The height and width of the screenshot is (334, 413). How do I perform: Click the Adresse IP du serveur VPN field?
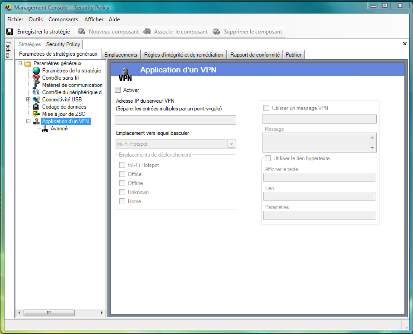175,120
